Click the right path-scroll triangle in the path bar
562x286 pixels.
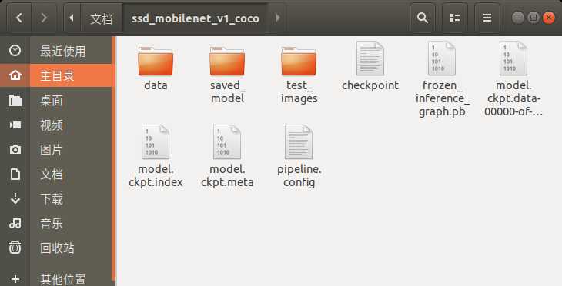(x=278, y=18)
